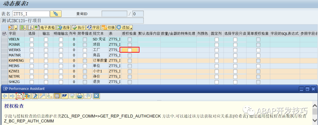318x125 pixels.
Task: Click the 测试ZBC125-行项目 description field
Action: (72, 21)
